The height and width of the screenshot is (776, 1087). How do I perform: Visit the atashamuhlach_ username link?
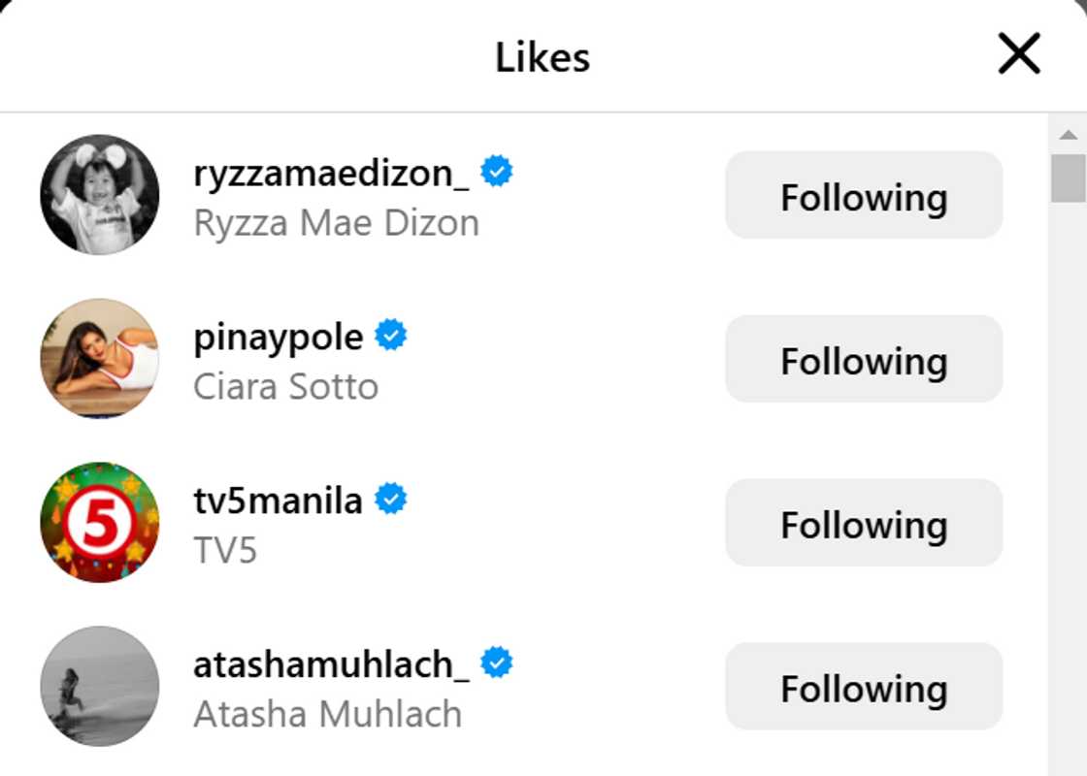(x=331, y=665)
